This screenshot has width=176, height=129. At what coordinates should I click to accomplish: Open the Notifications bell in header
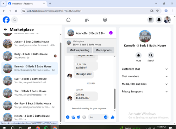pos(159,20)
